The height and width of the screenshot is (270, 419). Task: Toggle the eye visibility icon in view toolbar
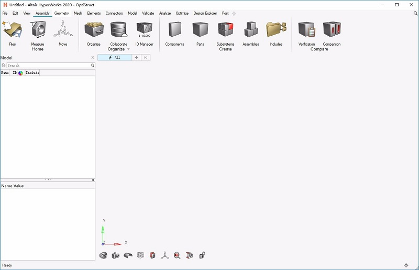tap(103, 255)
